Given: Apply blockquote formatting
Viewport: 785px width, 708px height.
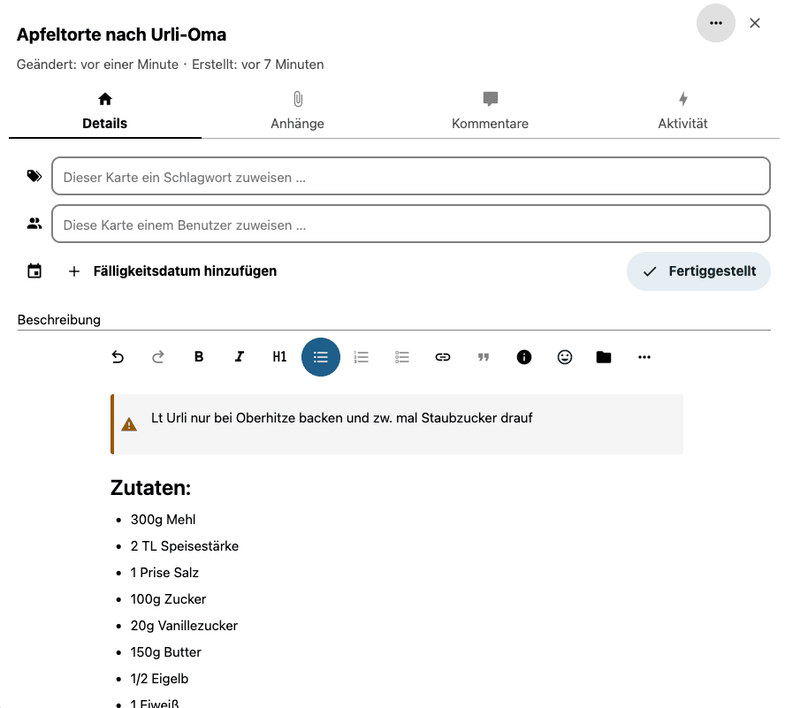Looking at the screenshot, I should (484, 357).
